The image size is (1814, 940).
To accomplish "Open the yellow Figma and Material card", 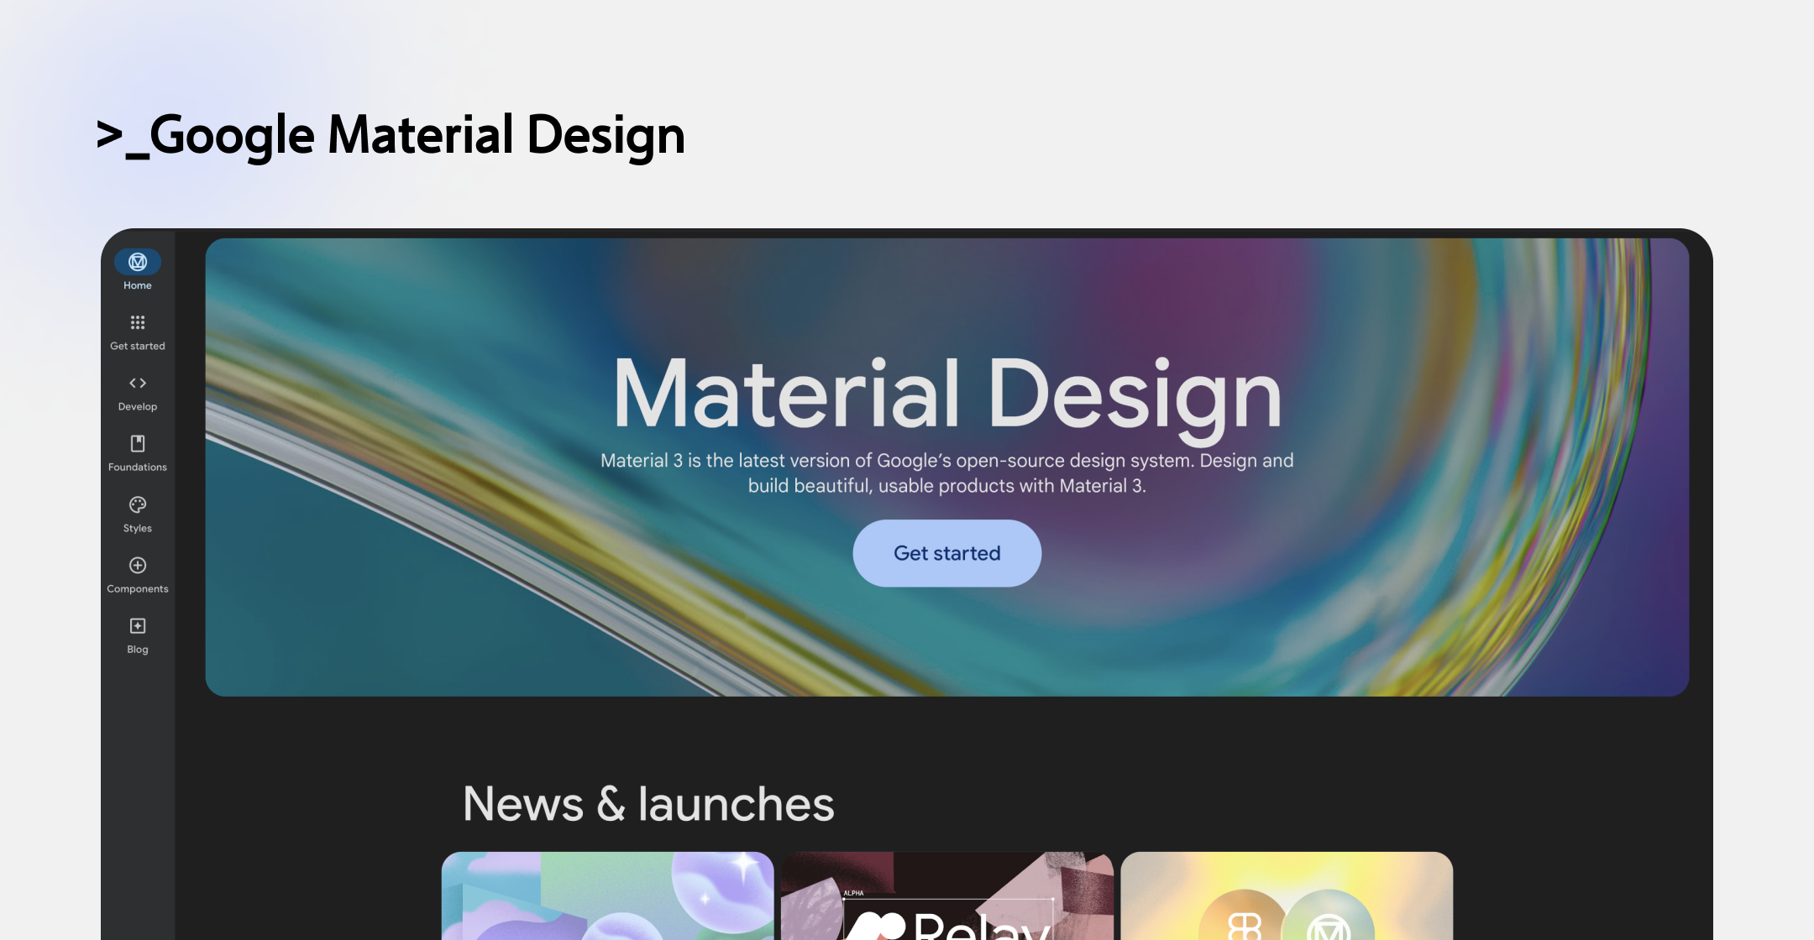I will point(1286,896).
